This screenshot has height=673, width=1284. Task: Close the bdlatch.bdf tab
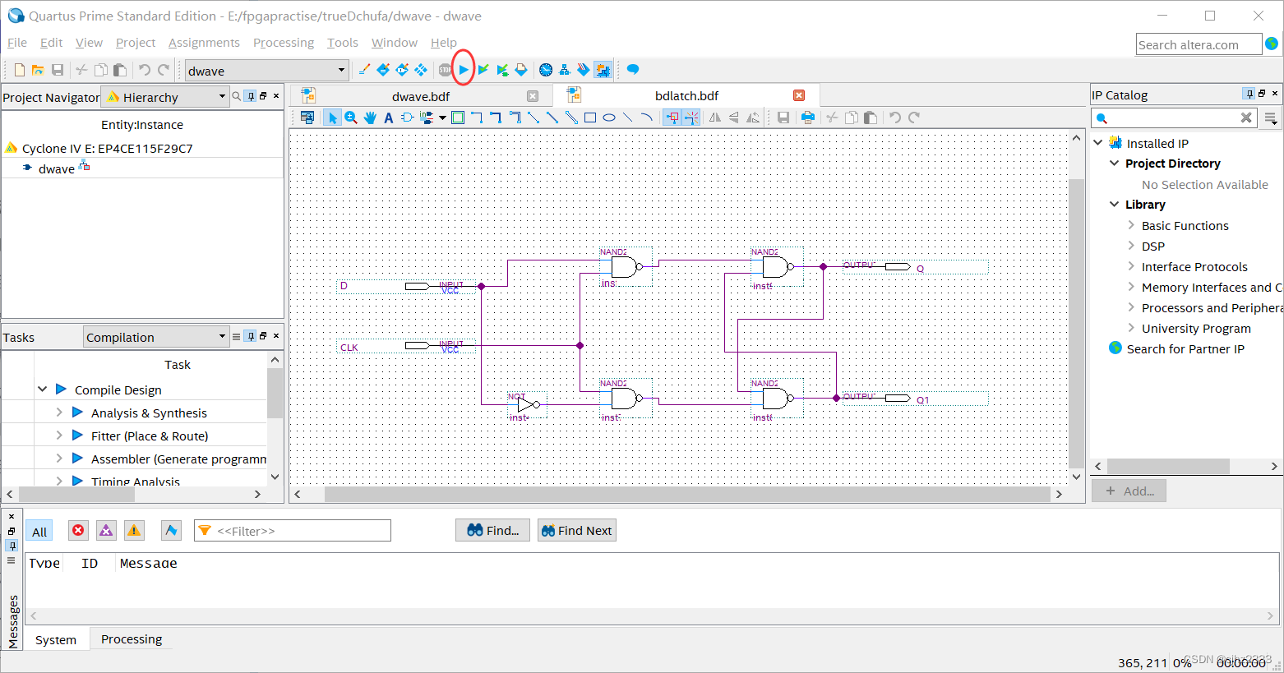(x=799, y=96)
